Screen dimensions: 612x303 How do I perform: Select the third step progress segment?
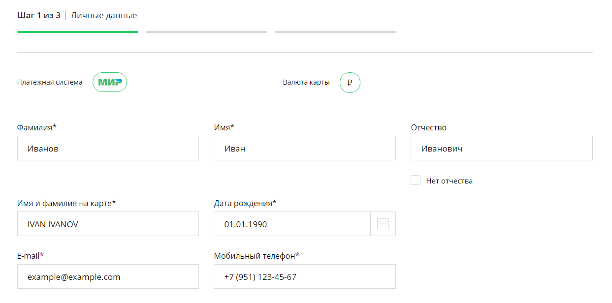(335, 32)
